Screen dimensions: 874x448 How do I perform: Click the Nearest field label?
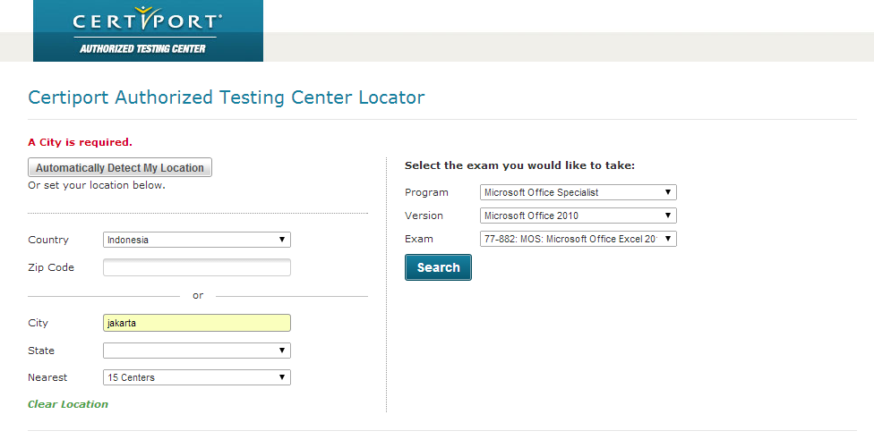[x=47, y=377]
